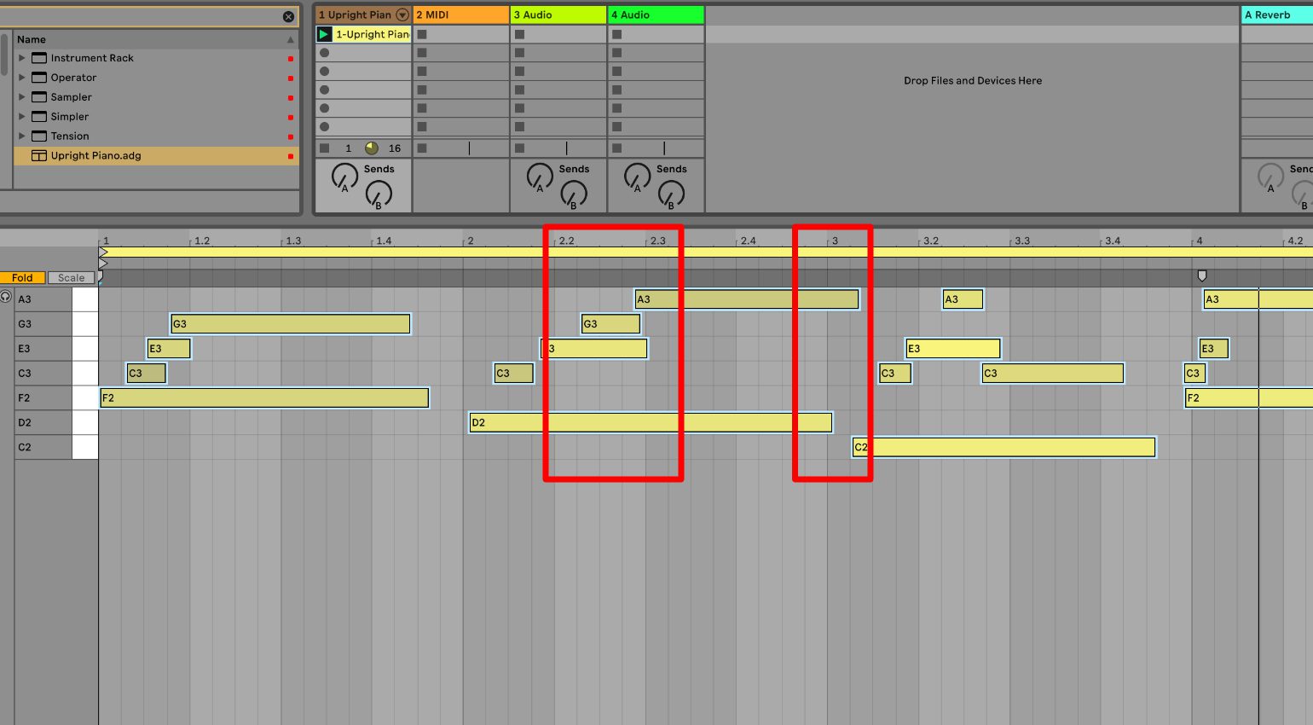Disable the Fold mode in the MIDI editor
Viewport: 1313px width, 725px height.
(x=21, y=276)
